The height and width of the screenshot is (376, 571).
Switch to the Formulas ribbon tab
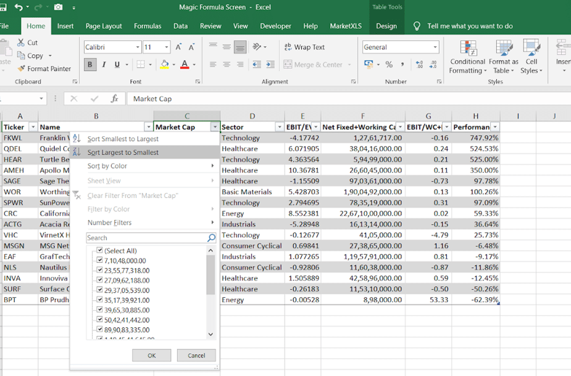pos(148,26)
